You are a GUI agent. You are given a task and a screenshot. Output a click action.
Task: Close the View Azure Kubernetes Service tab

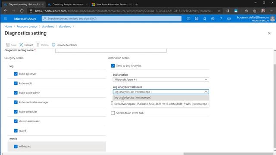[x=131, y=5]
